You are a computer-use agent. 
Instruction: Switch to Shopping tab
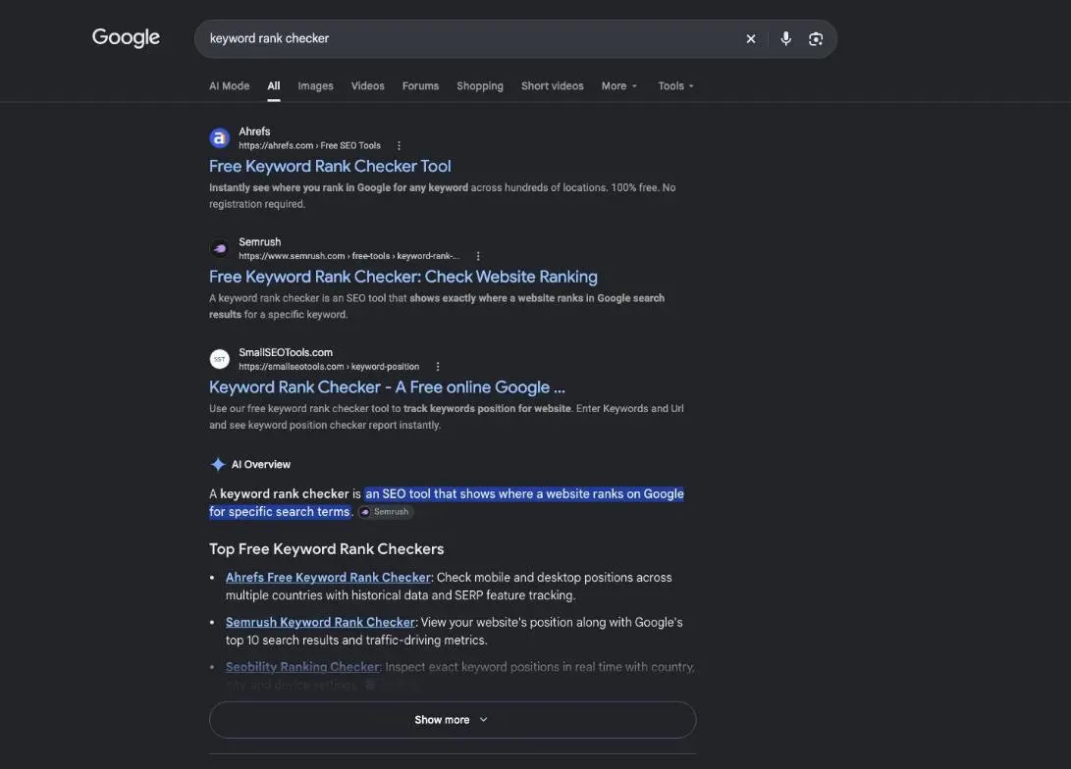[x=480, y=86]
